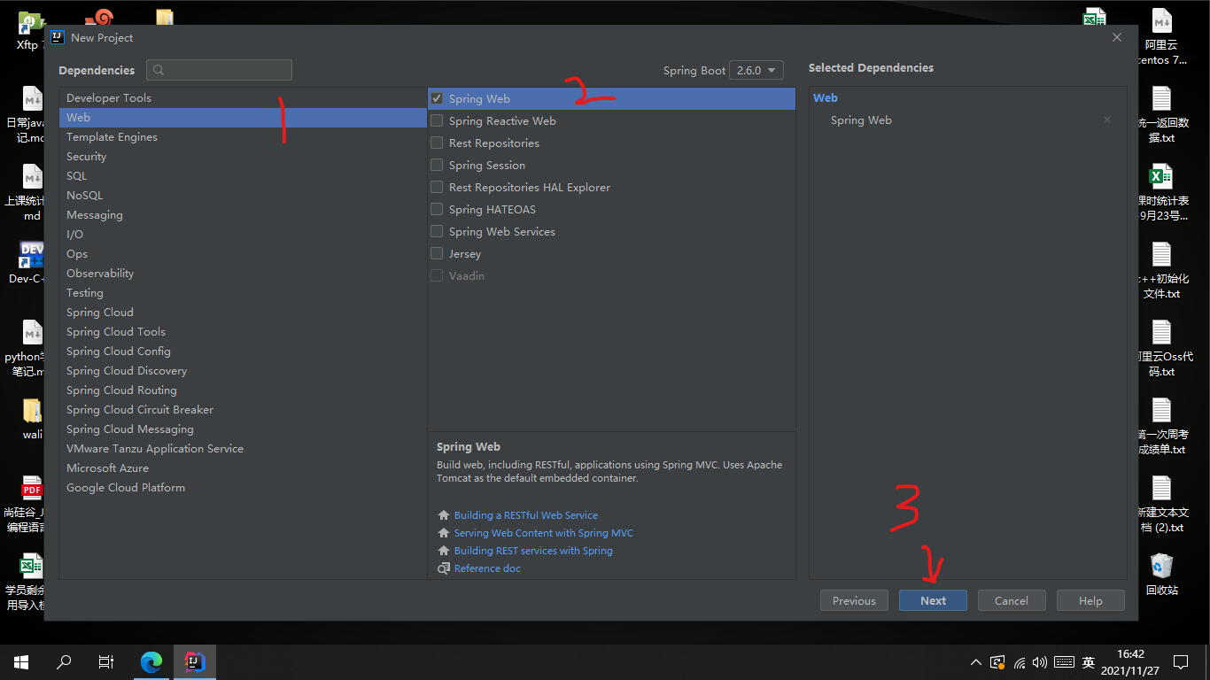Open the NoSQL category
Image resolution: width=1210 pixels, height=680 pixels.
[x=243, y=195]
